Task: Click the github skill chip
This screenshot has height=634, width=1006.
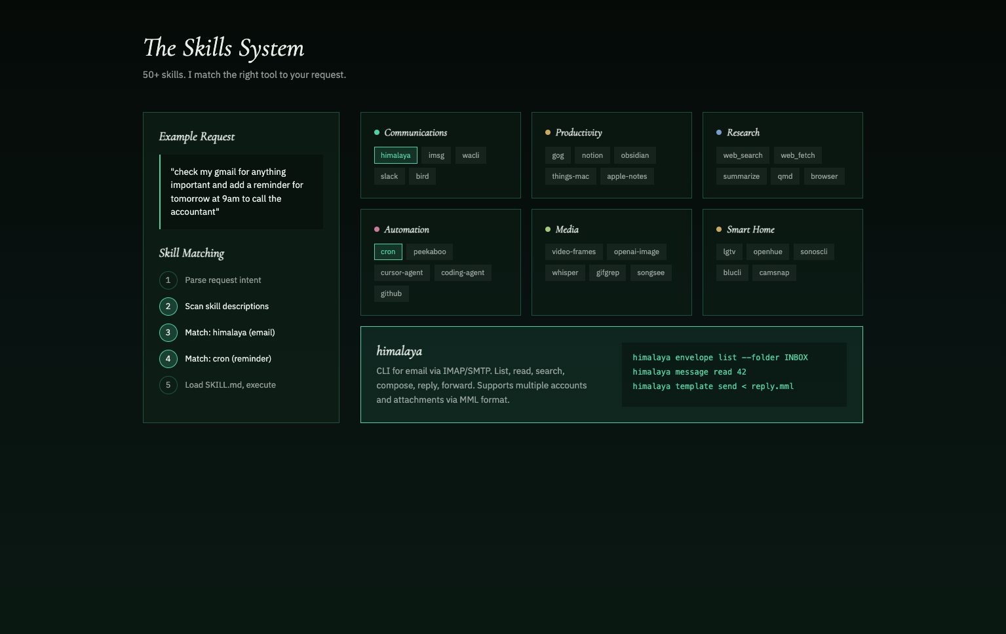Action: click(391, 293)
